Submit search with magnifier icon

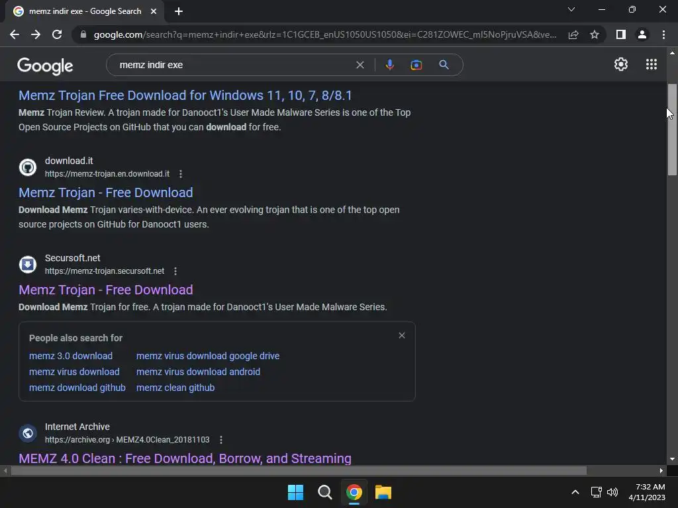[444, 65]
